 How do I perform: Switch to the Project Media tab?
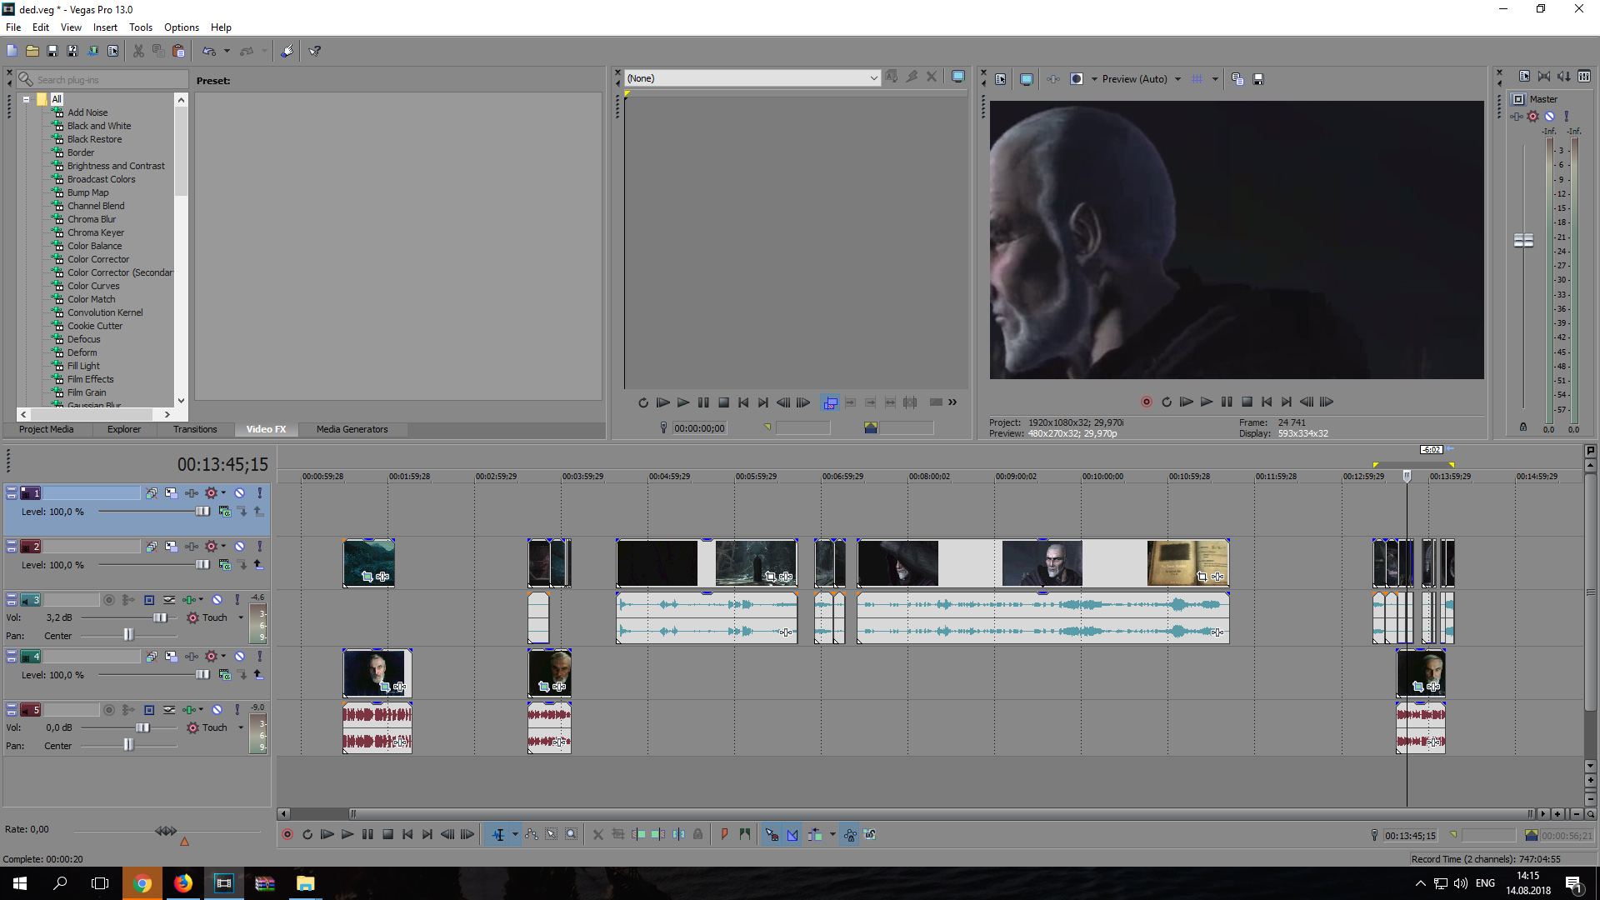[x=47, y=429]
